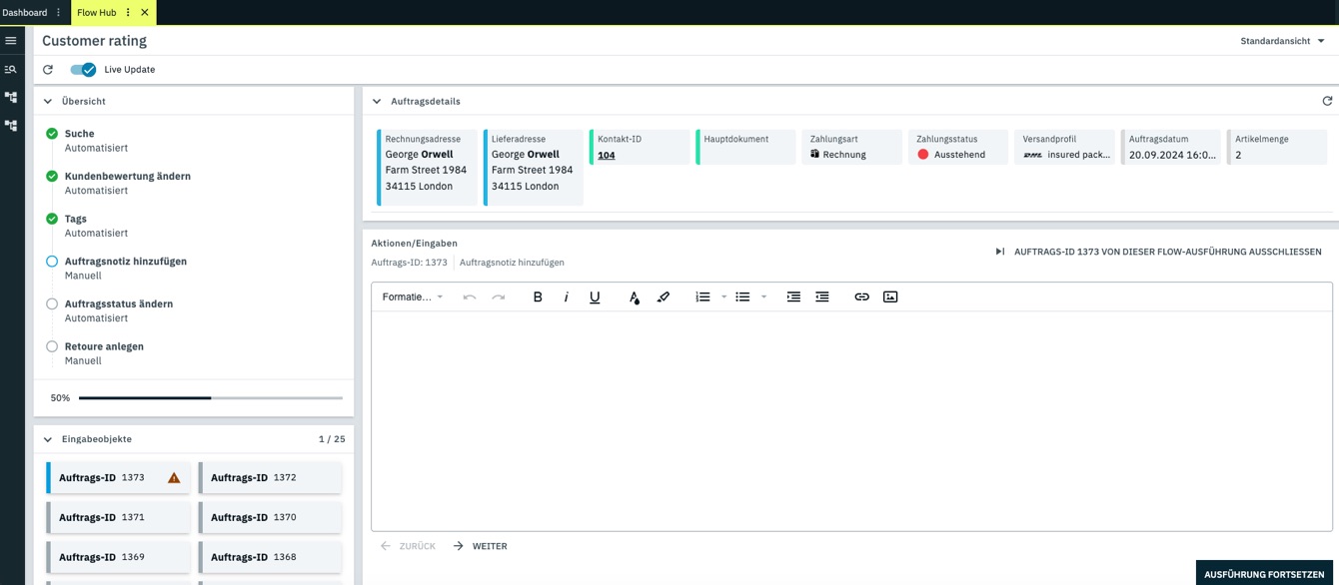The height and width of the screenshot is (585, 1339).
Task: Underline text in the note editor
Action: click(595, 296)
